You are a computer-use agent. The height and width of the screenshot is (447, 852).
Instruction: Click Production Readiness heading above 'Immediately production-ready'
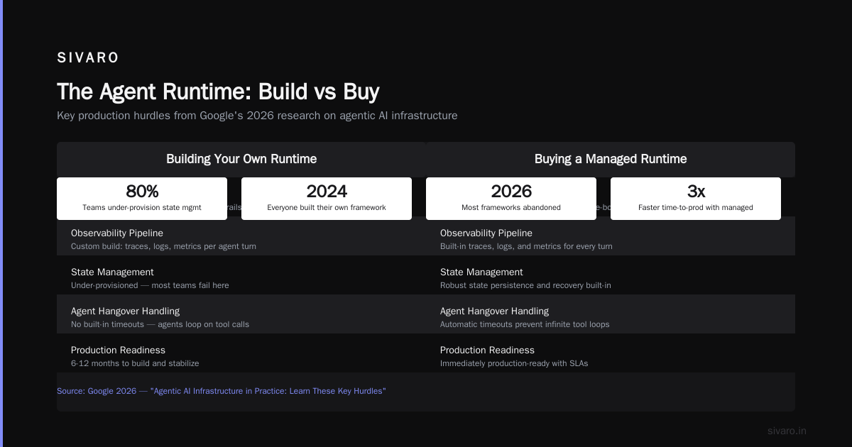[x=487, y=351]
